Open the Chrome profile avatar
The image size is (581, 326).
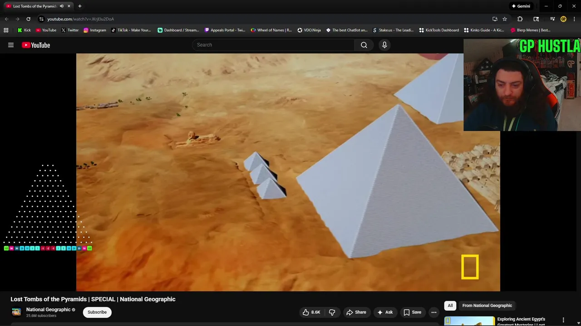[563, 19]
